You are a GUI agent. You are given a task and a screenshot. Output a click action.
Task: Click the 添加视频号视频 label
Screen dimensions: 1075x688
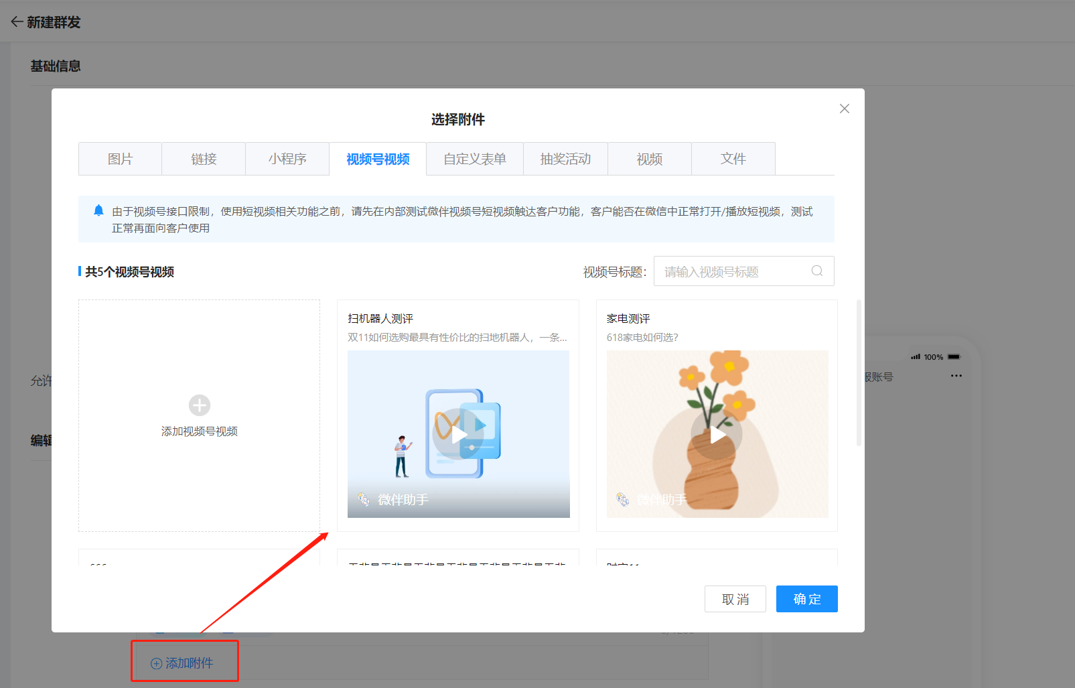[x=200, y=431]
